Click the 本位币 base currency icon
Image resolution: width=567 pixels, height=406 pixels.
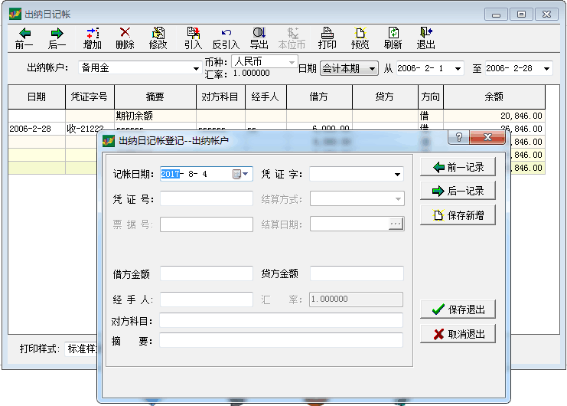tap(292, 33)
